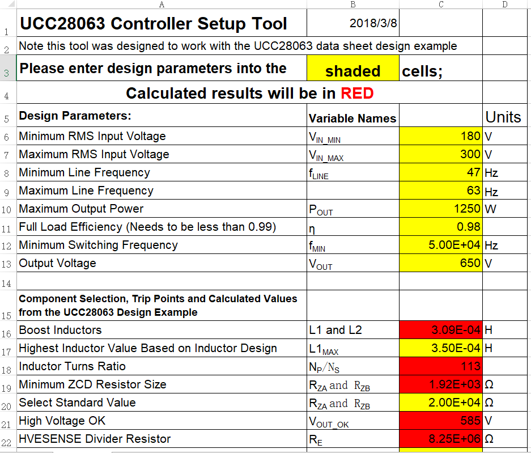Click the 'Maximum Line Frequency' label

(x=86, y=190)
